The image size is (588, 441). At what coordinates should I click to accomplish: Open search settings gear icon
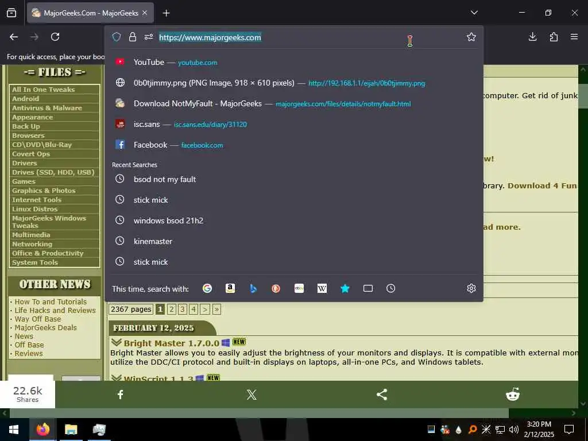471,288
